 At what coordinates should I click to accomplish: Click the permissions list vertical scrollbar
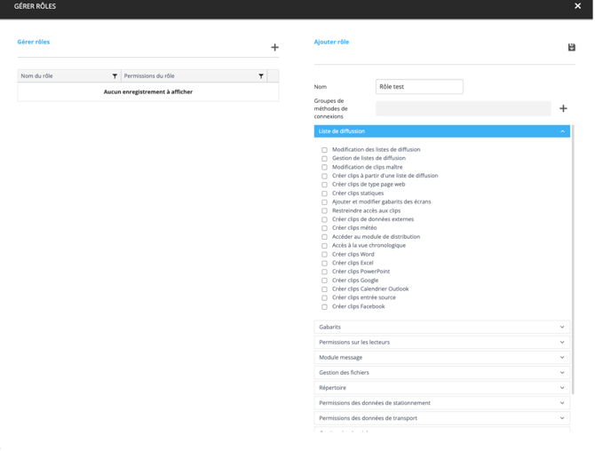(x=573, y=259)
